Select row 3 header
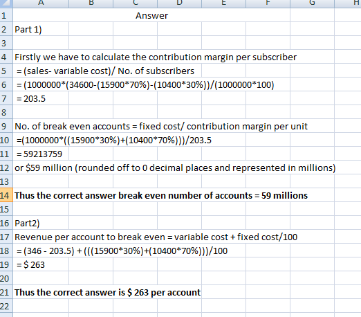The image size is (361, 317). tap(6, 43)
